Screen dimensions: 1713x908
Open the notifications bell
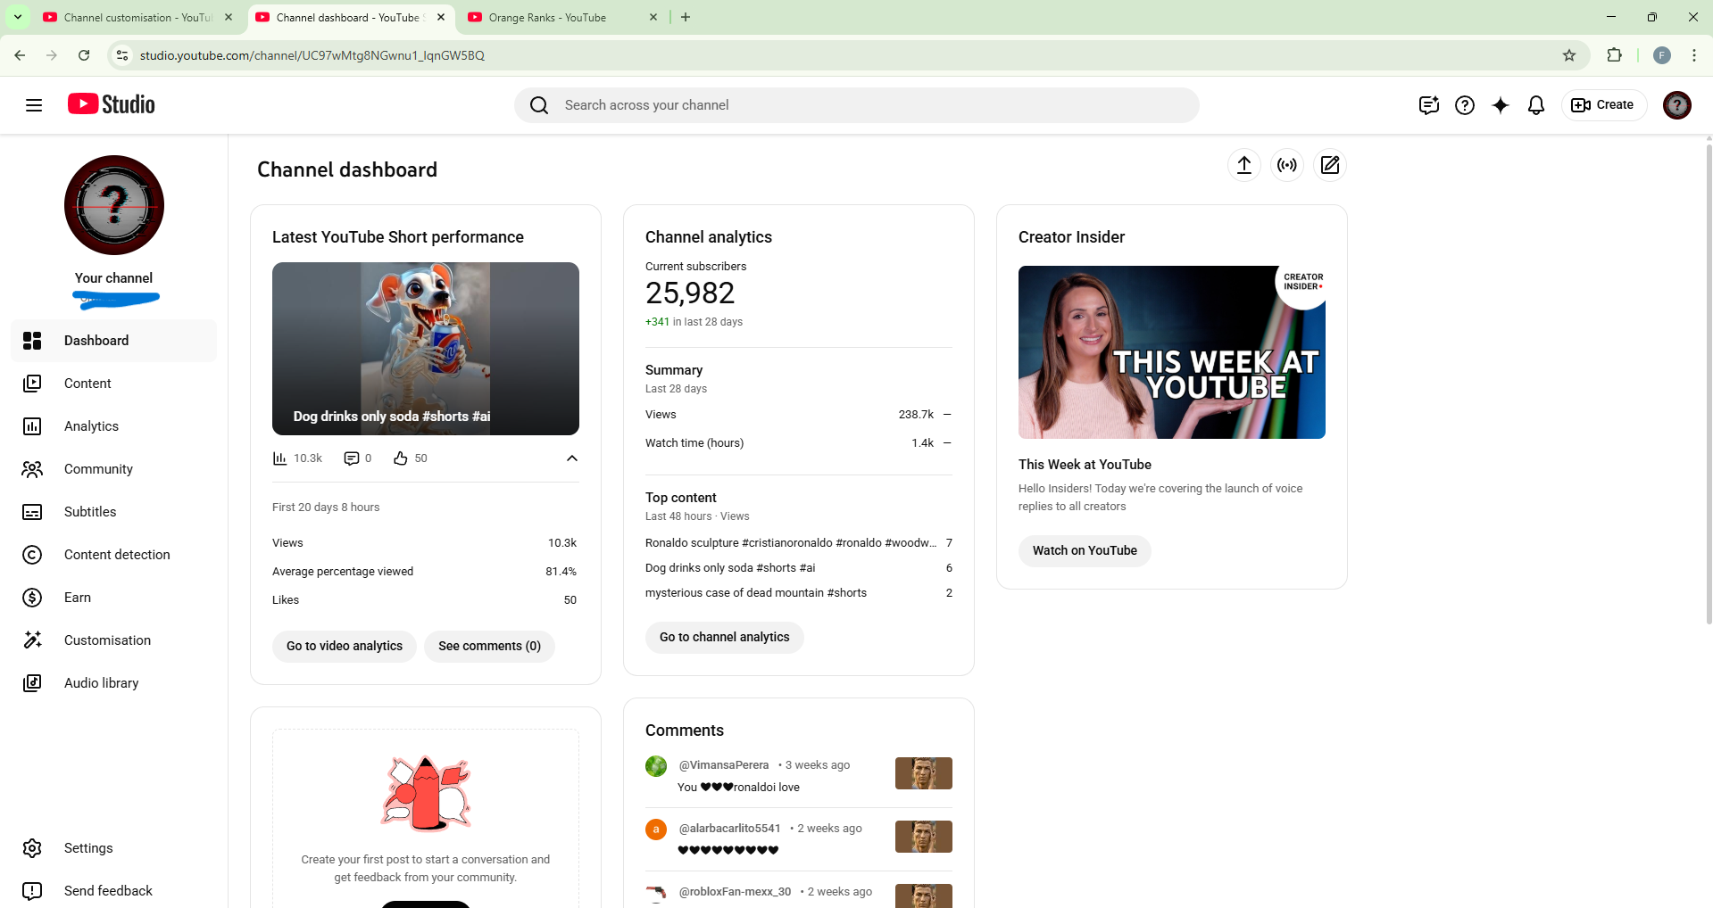point(1535,105)
